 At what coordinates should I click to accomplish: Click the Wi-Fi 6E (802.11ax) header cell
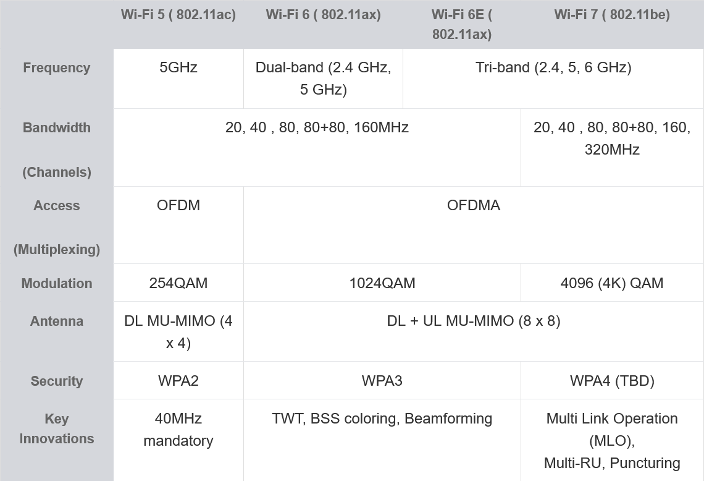point(461,24)
